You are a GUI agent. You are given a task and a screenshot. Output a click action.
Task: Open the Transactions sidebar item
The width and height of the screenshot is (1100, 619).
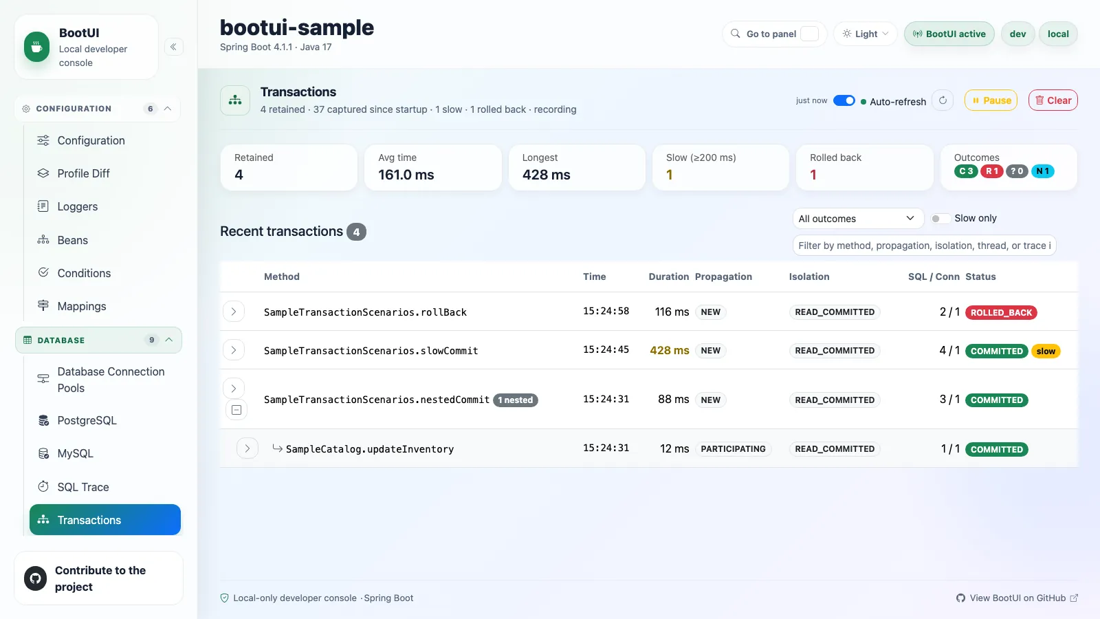105,520
